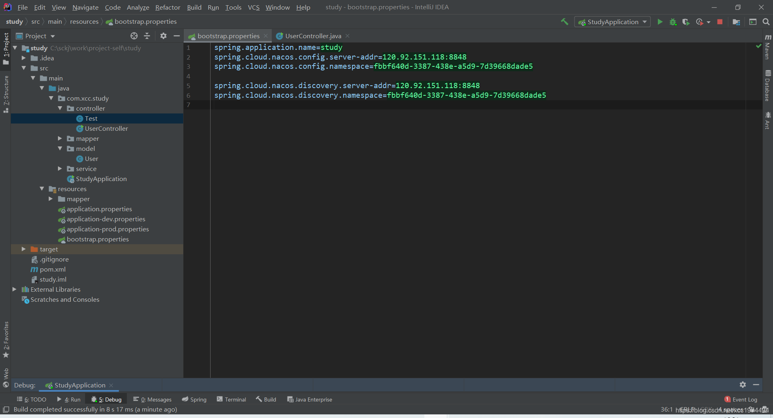This screenshot has height=418, width=773.
Task: Open the 6: TODO tool window
Action: (x=32, y=399)
